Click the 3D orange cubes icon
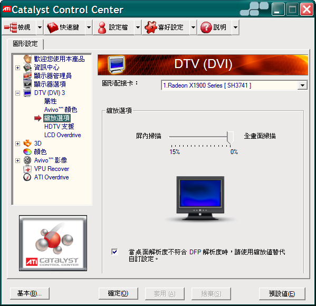This screenshot has height=306, width=316. tap(27, 144)
